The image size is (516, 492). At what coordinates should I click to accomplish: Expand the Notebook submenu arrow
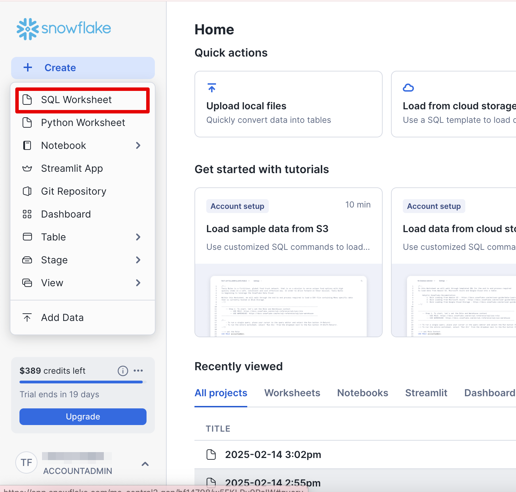(138, 146)
